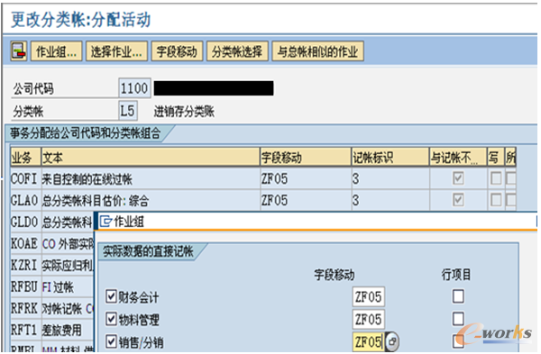Toggle the 销售/分销 checkbox
The height and width of the screenshot is (354, 541).
111,341
